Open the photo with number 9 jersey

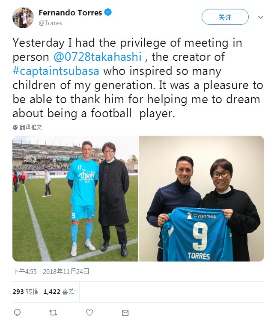click(x=201, y=198)
